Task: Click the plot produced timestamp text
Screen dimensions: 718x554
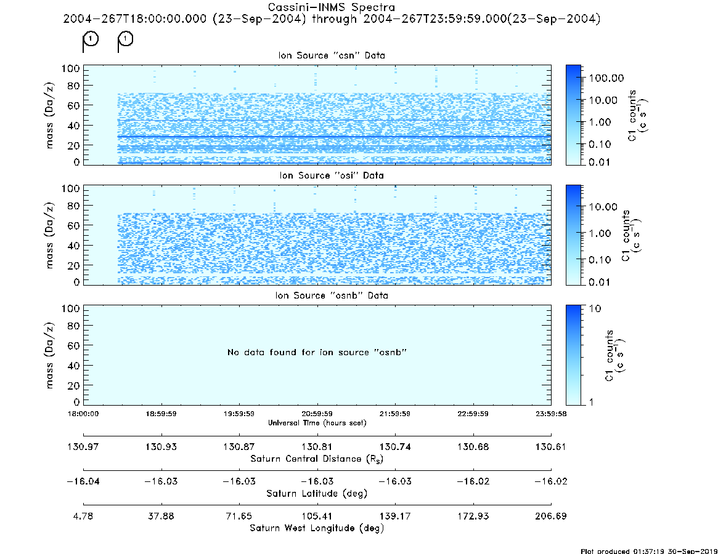Action: 649,551
